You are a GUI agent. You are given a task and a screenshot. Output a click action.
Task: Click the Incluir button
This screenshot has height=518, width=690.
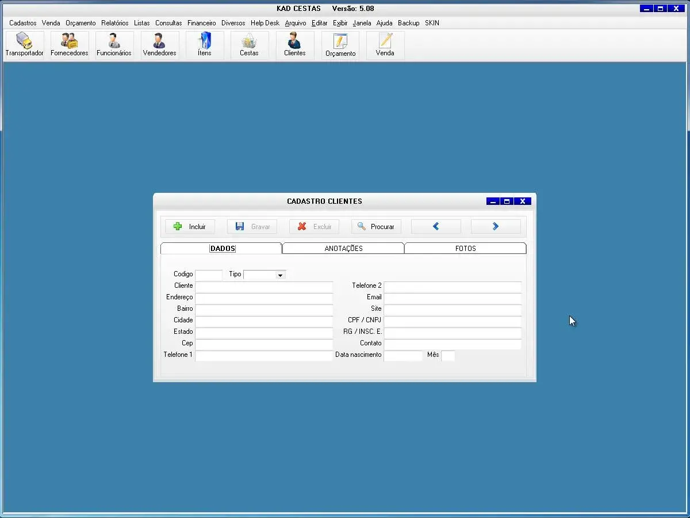tap(190, 227)
